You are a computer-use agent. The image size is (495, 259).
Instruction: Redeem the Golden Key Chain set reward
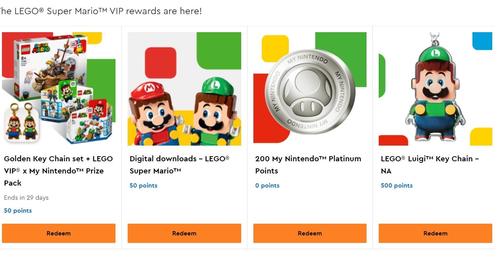tap(59, 233)
